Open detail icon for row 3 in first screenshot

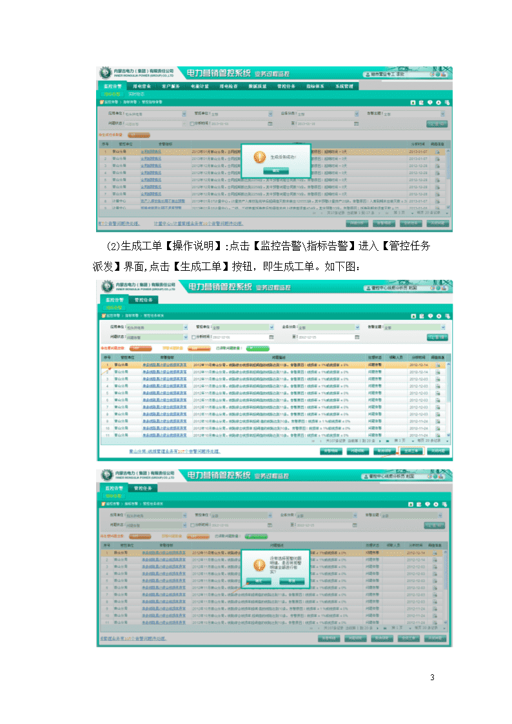pos(437,166)
